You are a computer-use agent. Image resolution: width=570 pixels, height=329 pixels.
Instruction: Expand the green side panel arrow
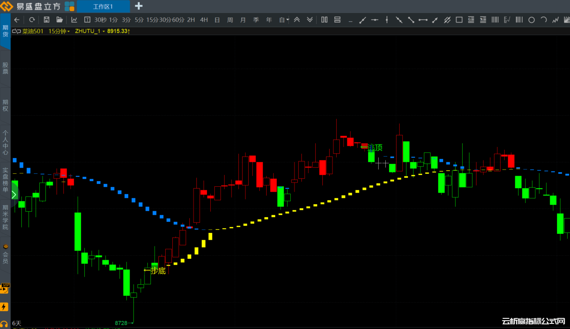click(14, 195)
